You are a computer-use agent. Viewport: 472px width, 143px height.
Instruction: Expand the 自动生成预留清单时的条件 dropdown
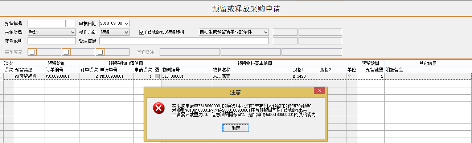click(x=266, y=32)
